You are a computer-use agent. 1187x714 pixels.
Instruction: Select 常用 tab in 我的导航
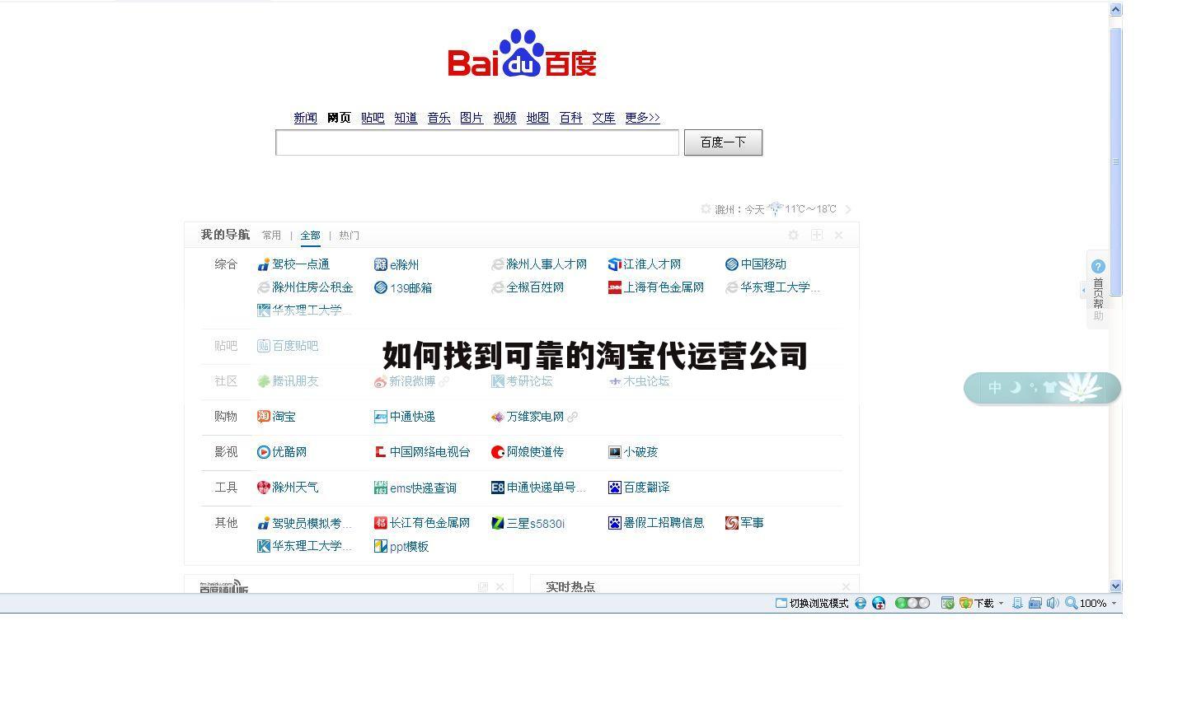click(x=271, y=236)
